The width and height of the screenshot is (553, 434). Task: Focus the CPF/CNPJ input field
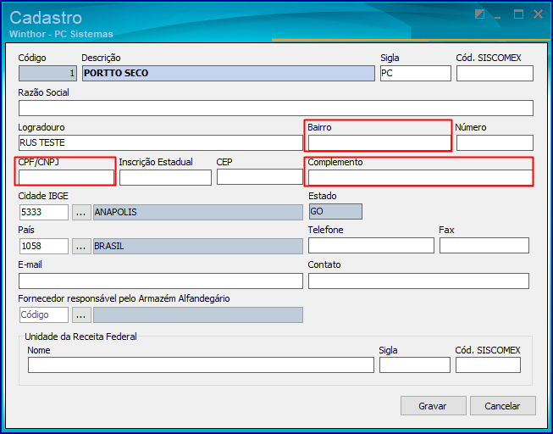coord(66,177)
